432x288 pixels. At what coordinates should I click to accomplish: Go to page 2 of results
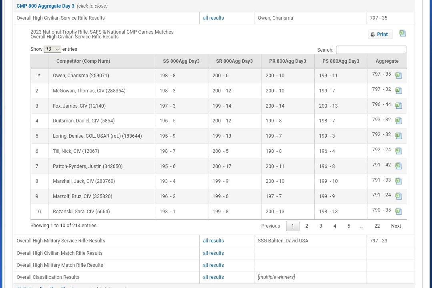(x=307, y=226)
